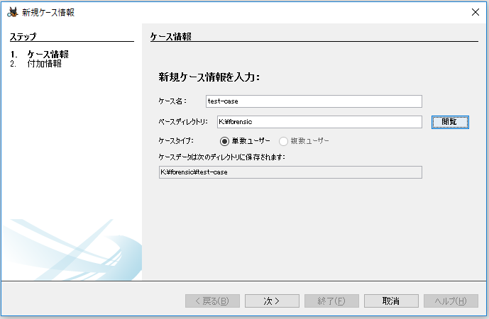The height and width of the screenshot is (319, 489).
Task: Proceed with the 次 > button
Action: [272, 301]
